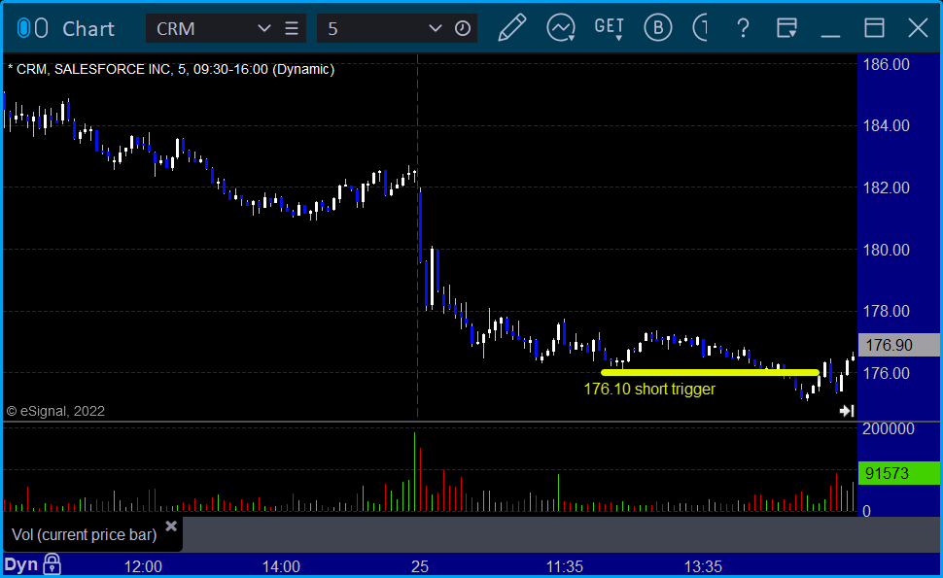Click the Dyn label in the time axis
943x578 pixels.
pyautogui.click(x=21, y=564)
